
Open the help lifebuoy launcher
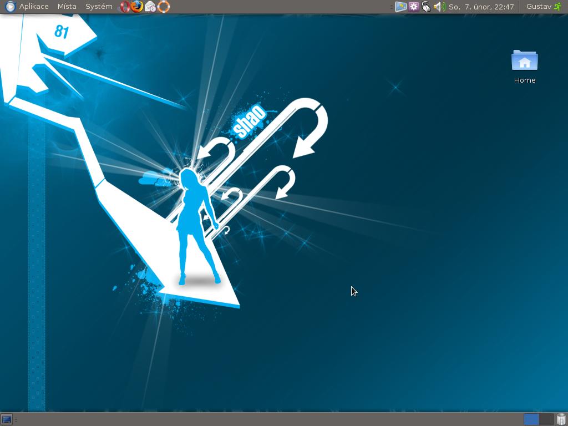164,7
